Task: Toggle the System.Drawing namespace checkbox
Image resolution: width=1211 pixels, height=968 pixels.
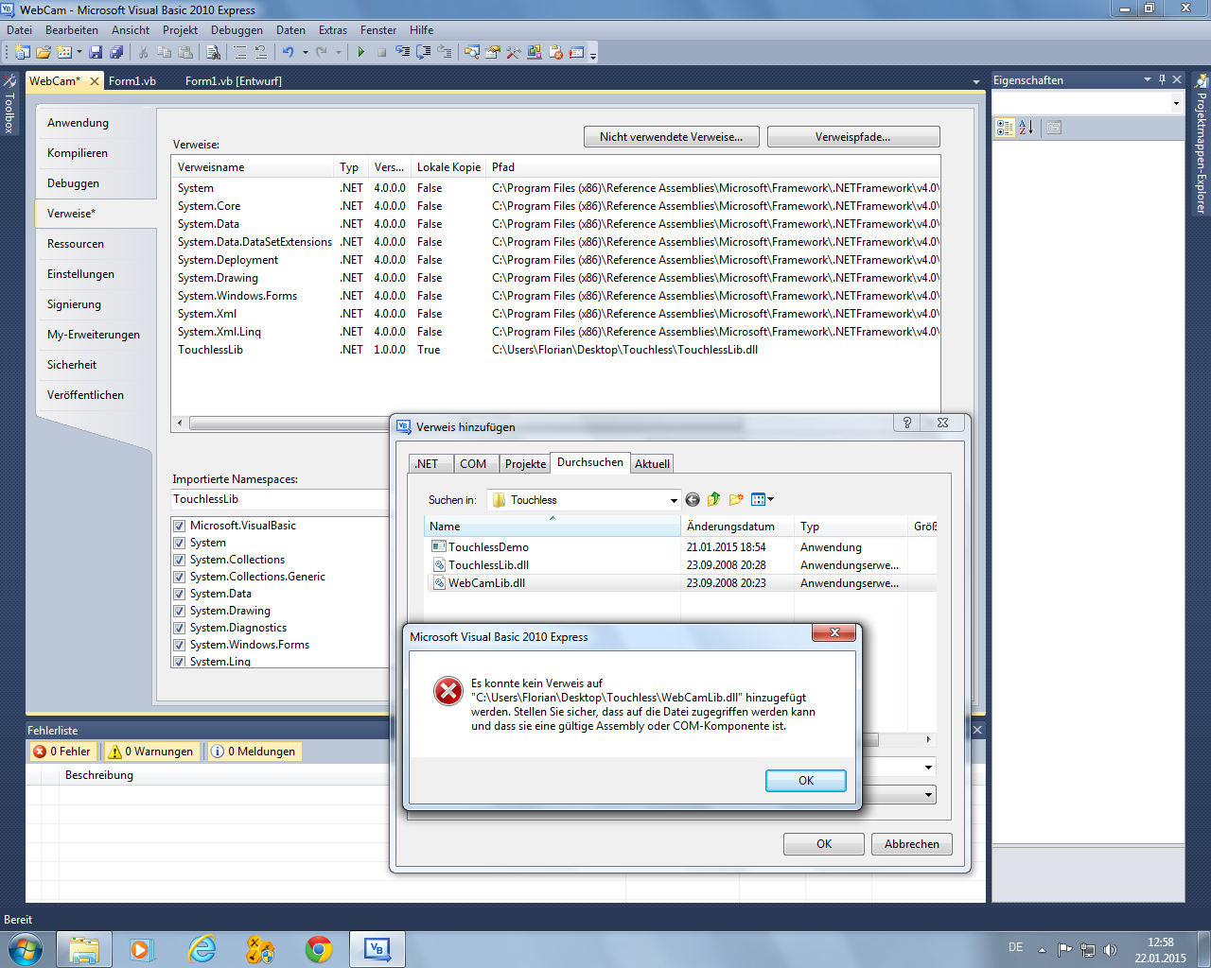Action: tap(179, 611)
